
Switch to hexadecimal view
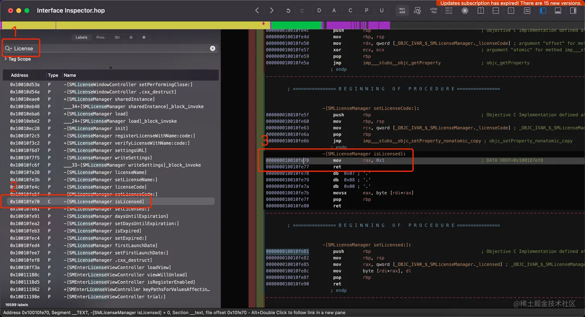tap(448, 11)
